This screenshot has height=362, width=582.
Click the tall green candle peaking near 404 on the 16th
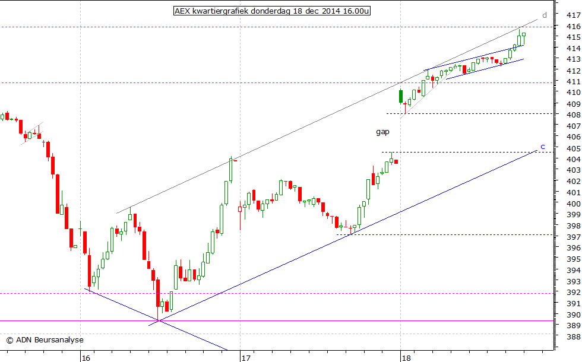[x=231, y=170]
